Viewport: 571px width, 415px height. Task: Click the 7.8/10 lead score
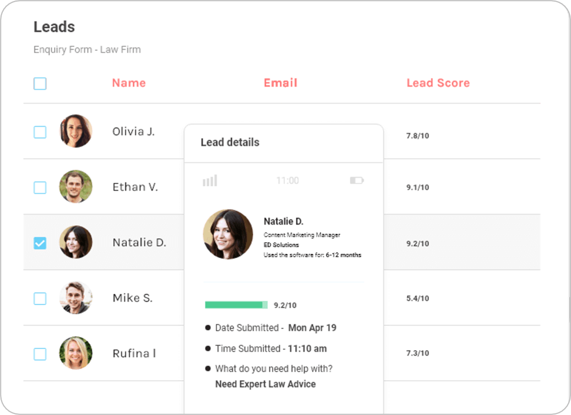[418, 136]
